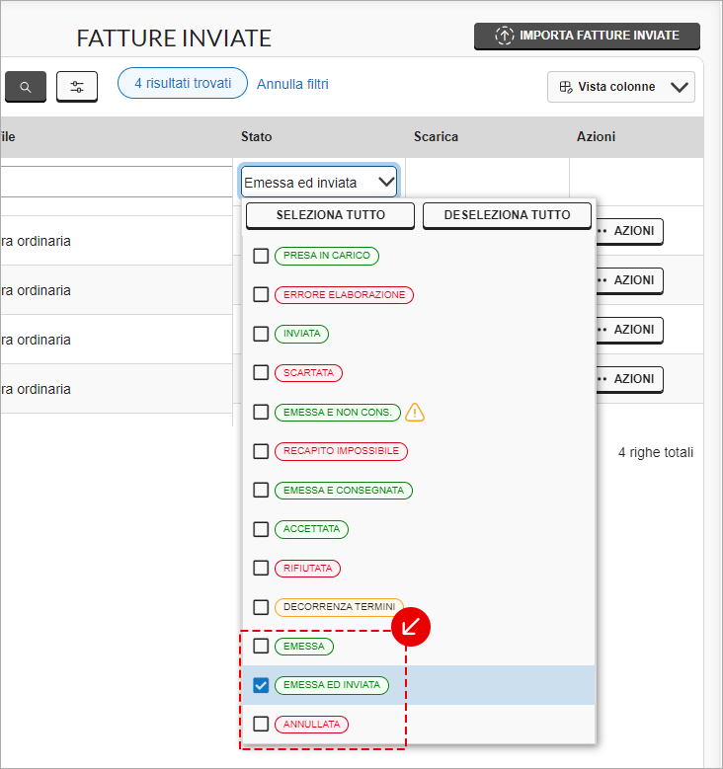Collapse the Emessa ed inviata Stato dropdown

pos(386,183)
